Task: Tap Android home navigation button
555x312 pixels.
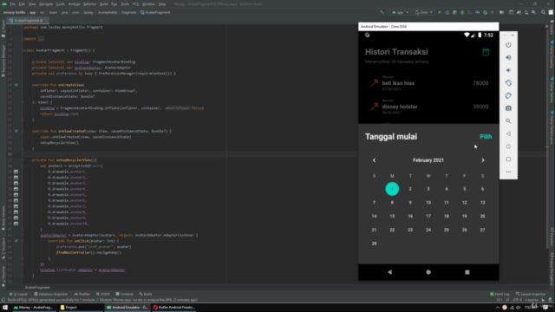Action: (428, 272)
